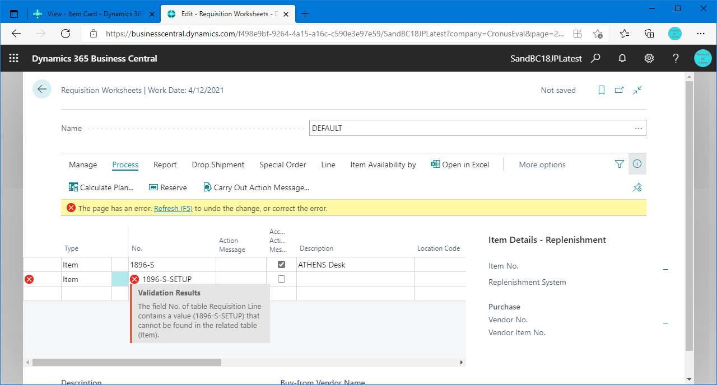This screenshot has width=717, height=385.
Task: Navigate back with the blue arrow button
Action: 42,89
